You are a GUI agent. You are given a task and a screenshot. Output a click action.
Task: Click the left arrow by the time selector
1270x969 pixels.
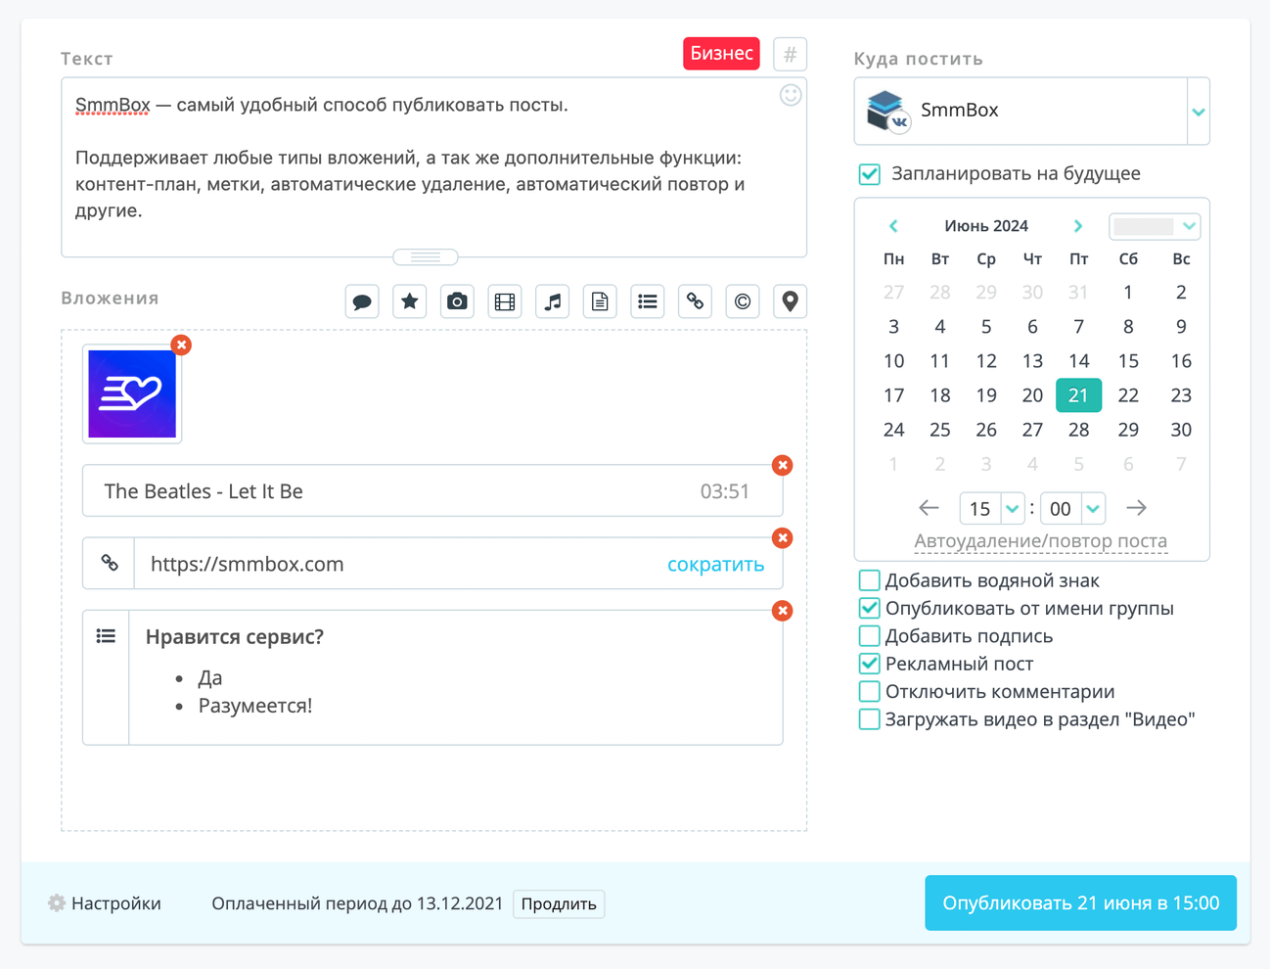pyautogui.click(x=929, y=508)
